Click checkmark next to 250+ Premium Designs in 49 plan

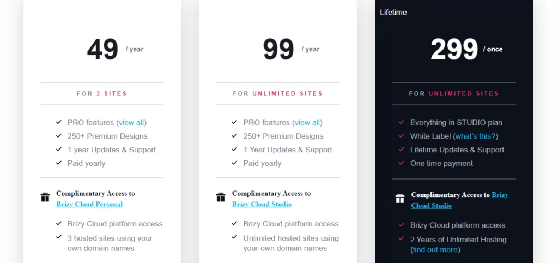tap(59, 136)
